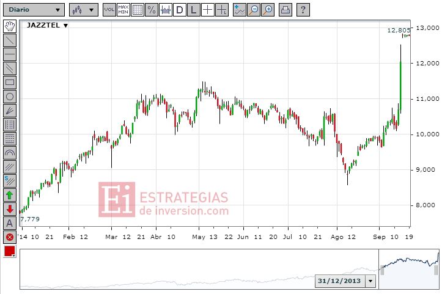
Task: Select the two-line parallel channel tool
Action: click(x=10, y=68)
